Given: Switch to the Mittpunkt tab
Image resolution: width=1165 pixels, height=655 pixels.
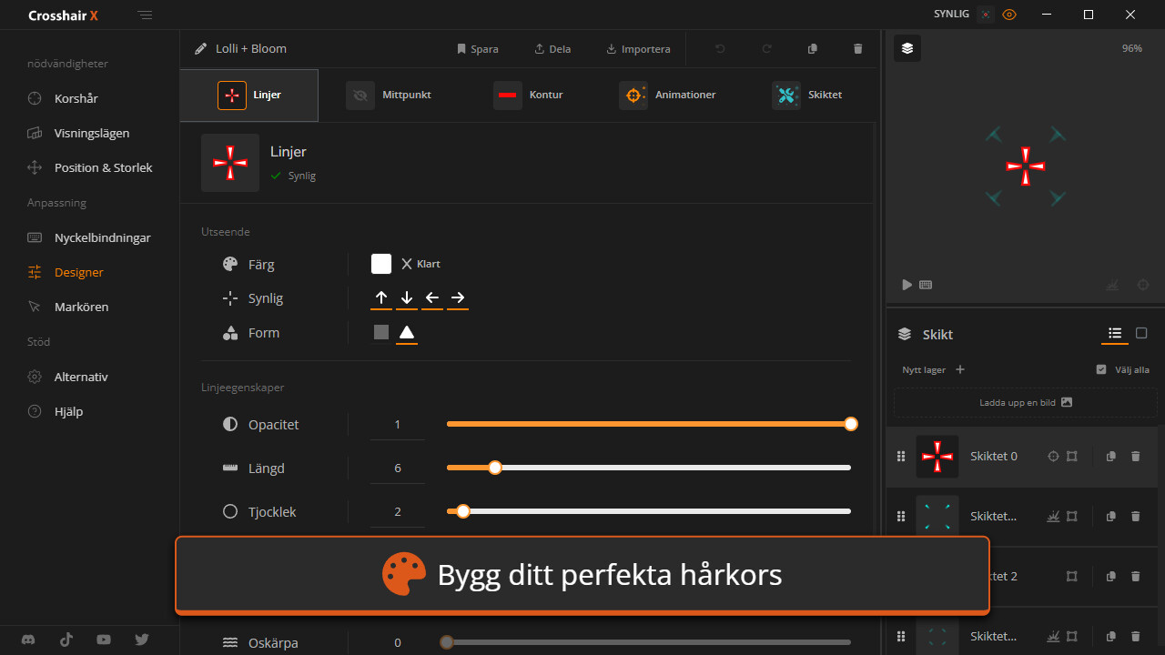Looking at the screenshot, I should click(389, 95).
